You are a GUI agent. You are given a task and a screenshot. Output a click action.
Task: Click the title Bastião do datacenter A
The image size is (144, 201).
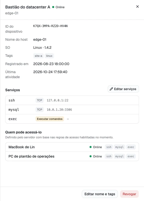28,7
